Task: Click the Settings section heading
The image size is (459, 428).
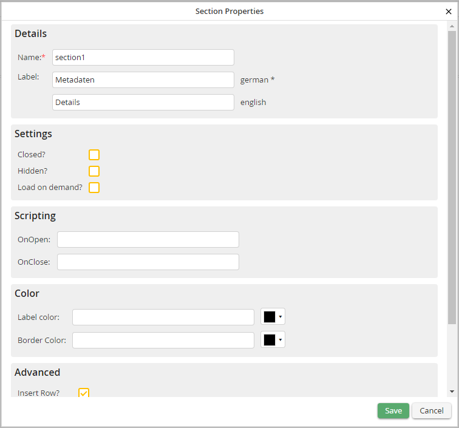Action: (33, 134)
